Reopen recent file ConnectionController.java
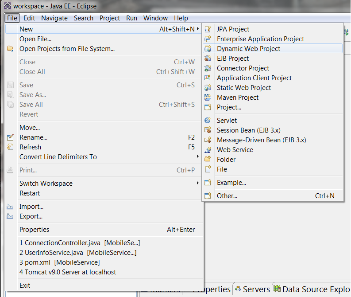This screenshot has width=351, height=297. 104,243
